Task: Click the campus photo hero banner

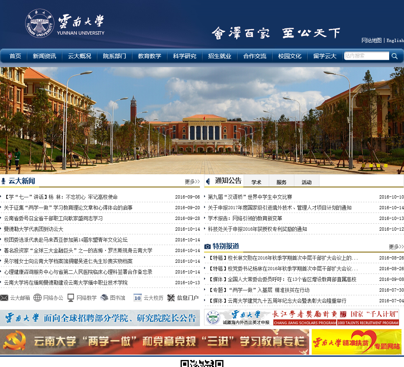Action: [202, 121]
